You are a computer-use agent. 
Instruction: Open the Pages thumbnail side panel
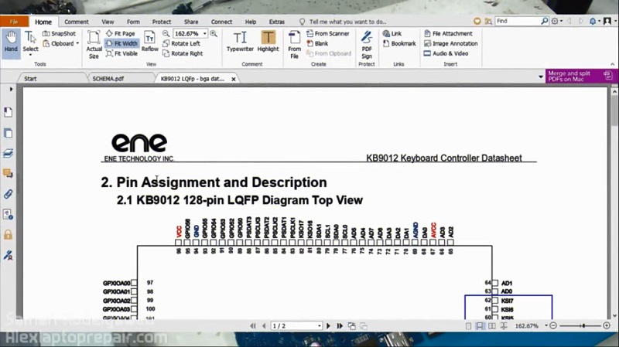[x=8, y=133]
